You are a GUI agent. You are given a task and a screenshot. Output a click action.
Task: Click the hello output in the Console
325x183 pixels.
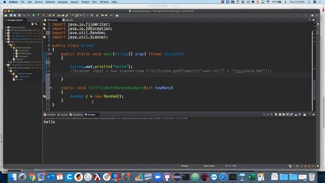(49, 122)
